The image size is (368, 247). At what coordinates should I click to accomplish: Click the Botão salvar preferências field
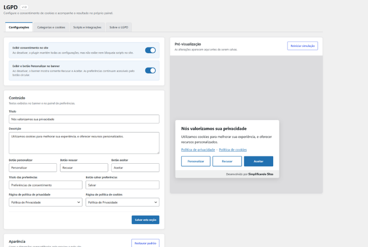[x=122, y=185]
